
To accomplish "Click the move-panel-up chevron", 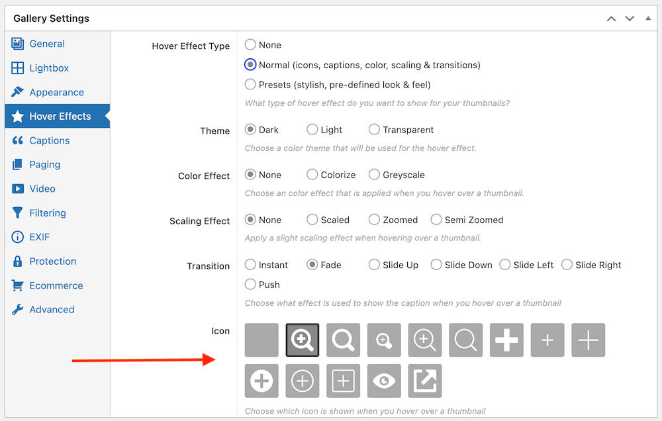I will click(x=611, y=19).
